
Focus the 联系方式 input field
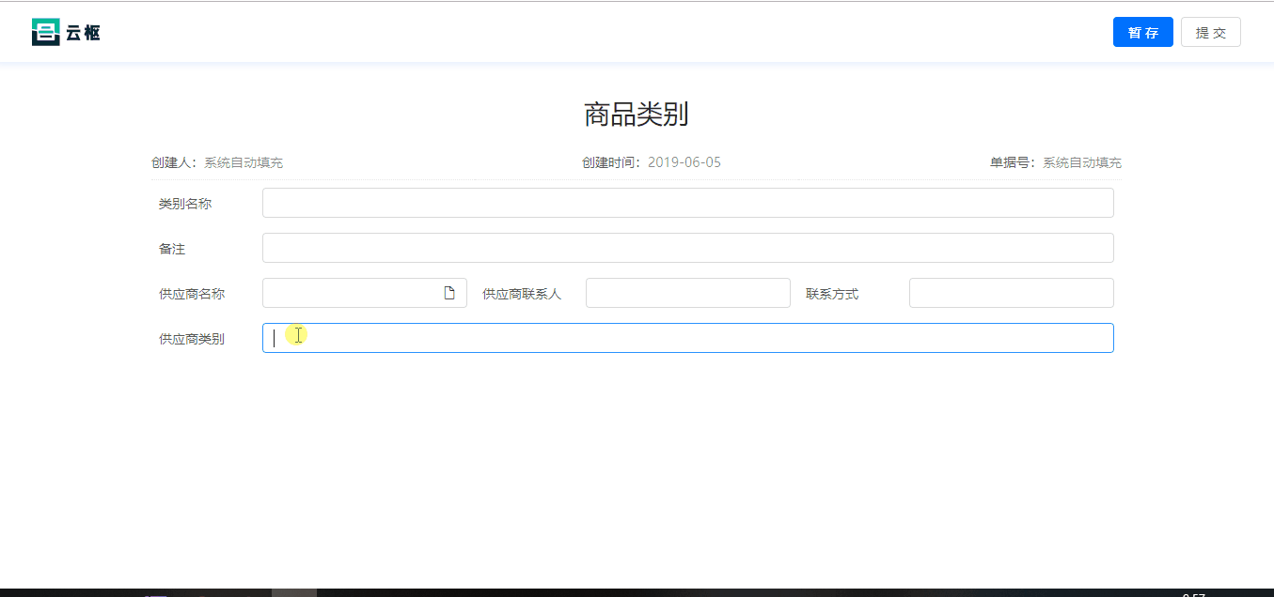pos(1011,293)
